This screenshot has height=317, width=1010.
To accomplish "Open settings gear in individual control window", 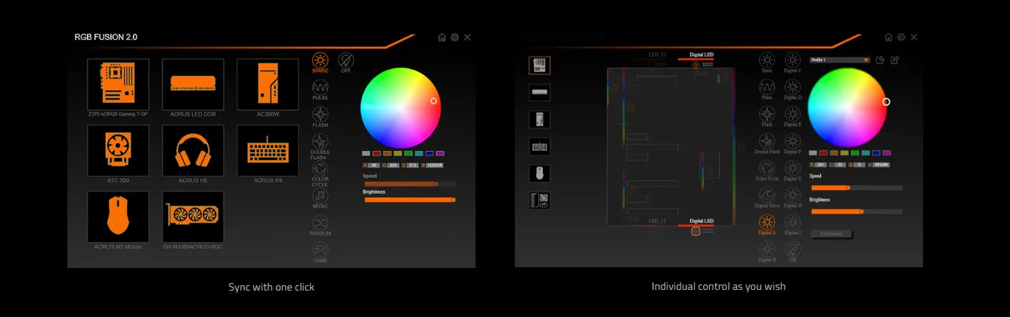I will click(901, 37).
